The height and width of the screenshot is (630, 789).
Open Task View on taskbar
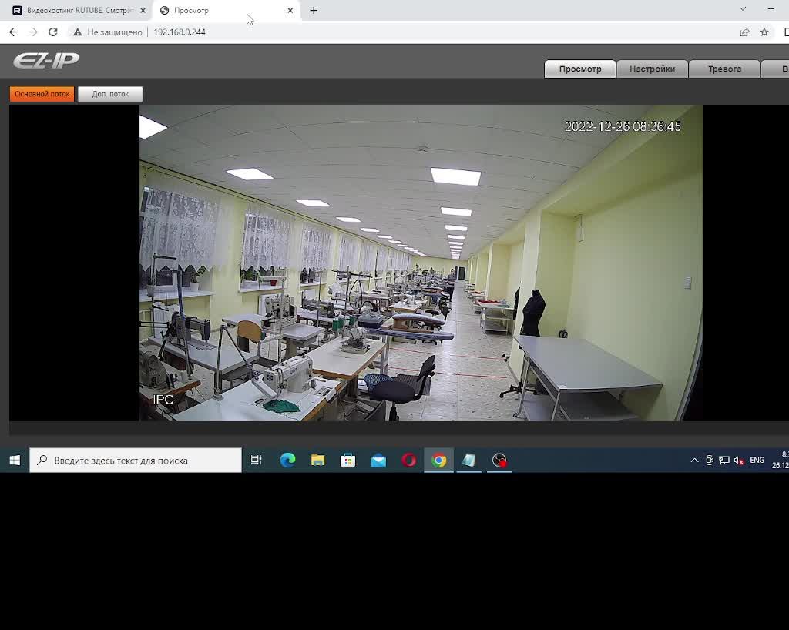click(256, 460)
